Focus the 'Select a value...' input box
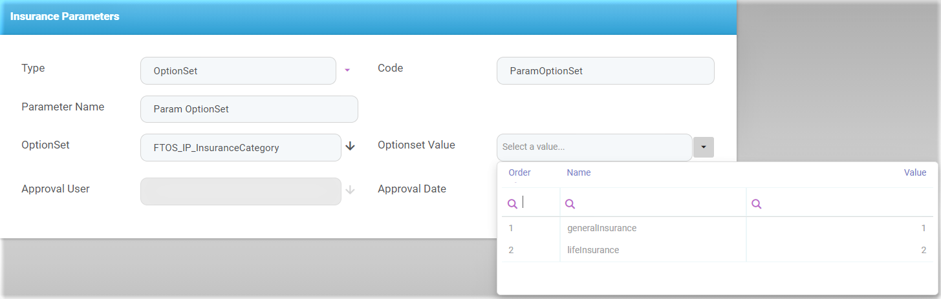This screenshot has width=941, height=299. (594, 147)
